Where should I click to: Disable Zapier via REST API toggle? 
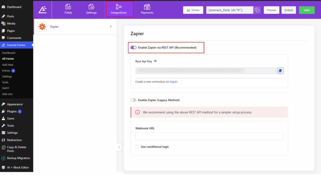click(x=134, y=47)
